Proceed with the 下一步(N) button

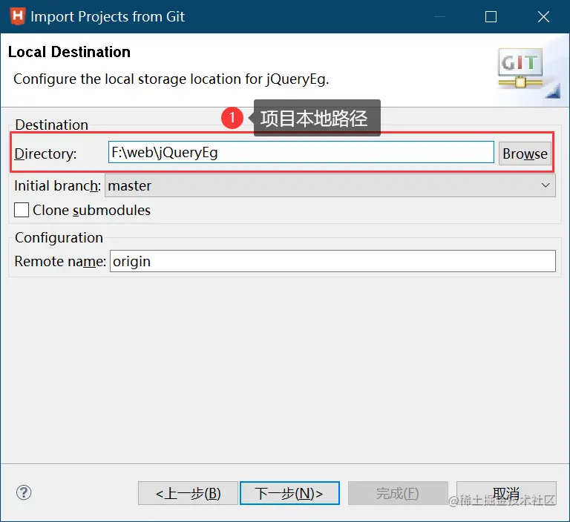tap(289, 493)
